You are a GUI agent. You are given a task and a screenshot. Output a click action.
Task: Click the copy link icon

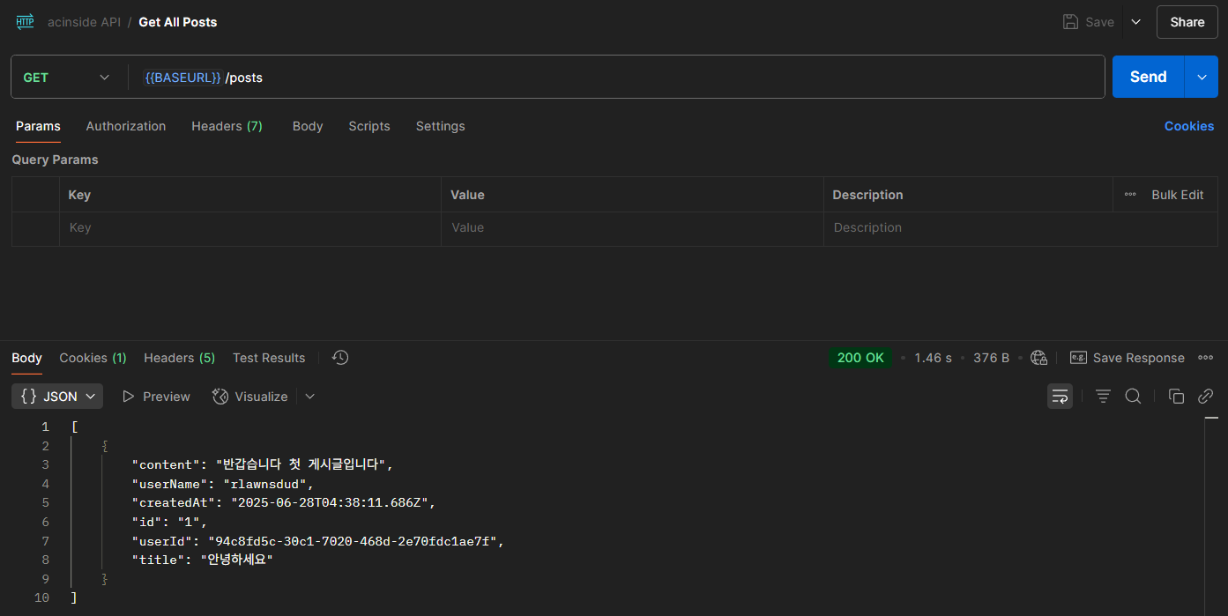[1205, 397]
